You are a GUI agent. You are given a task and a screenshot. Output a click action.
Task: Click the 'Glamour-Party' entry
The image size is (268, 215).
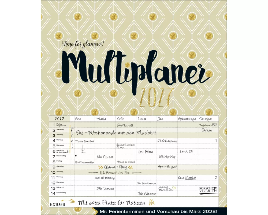(x=116, y=167)
